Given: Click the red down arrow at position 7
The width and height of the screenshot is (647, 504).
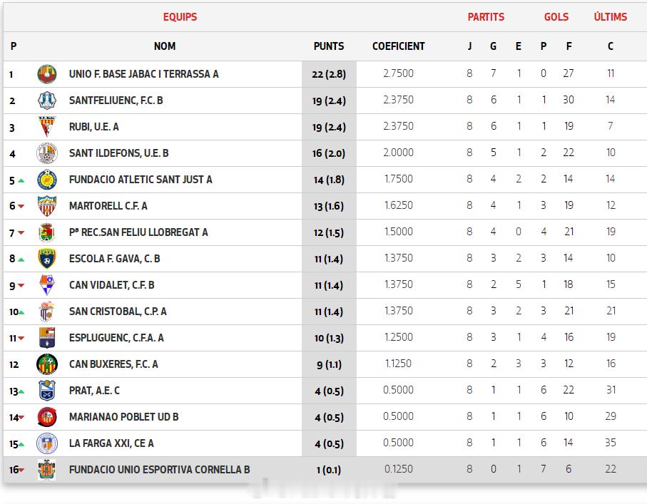Looking at the screenshot, I should 21,233.
